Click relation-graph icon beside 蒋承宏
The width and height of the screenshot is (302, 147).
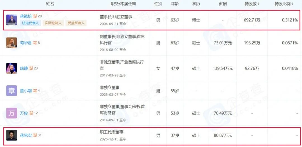[35, 135]
